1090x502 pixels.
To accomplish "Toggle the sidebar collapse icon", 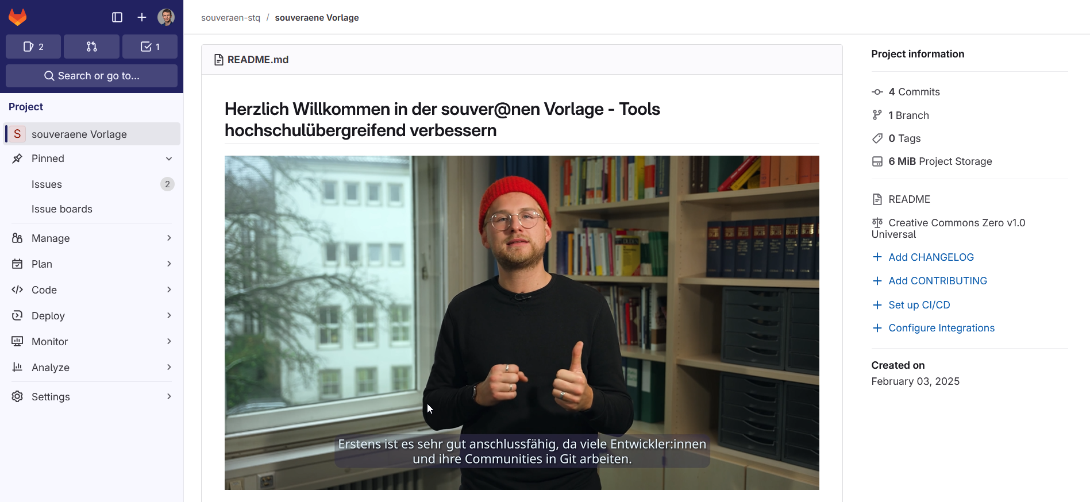I will click(117, 17).
